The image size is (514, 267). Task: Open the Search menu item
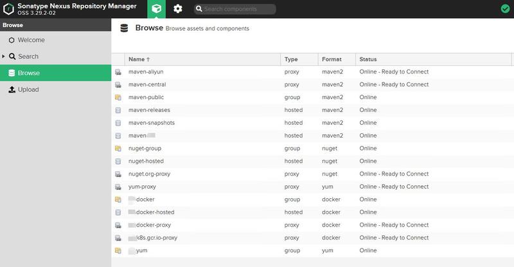56,57
